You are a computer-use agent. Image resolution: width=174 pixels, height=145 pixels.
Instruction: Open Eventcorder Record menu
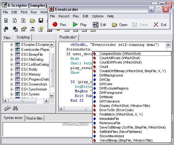(x=64, y=16)
